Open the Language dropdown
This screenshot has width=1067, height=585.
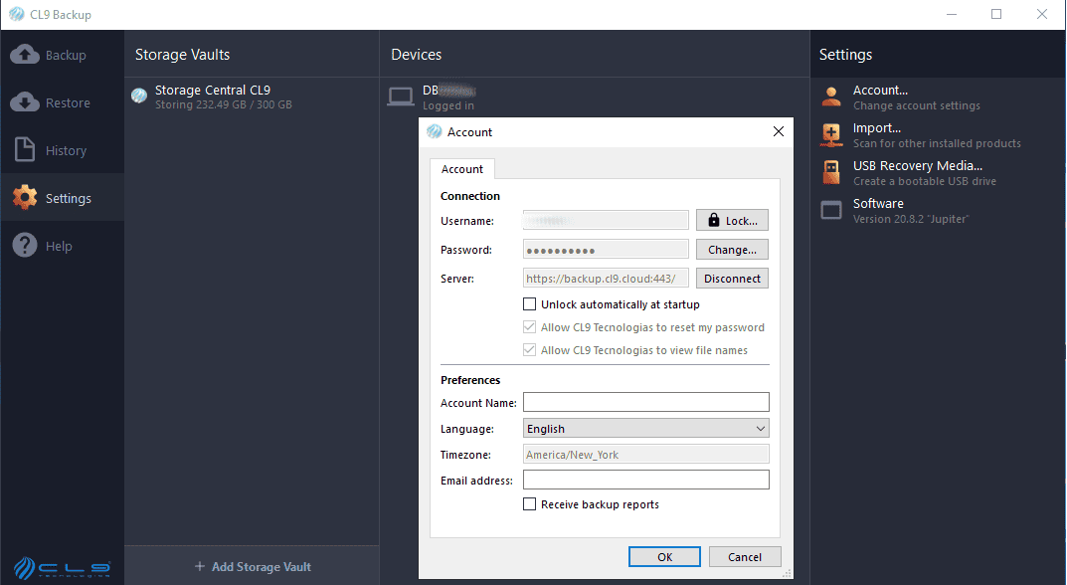tap(645, 428)
